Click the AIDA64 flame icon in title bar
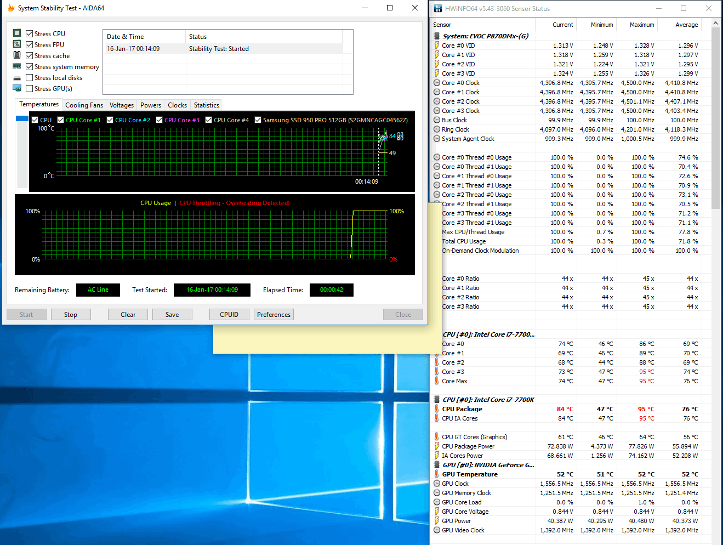723x545 pixels. click(x=10, y=8)
